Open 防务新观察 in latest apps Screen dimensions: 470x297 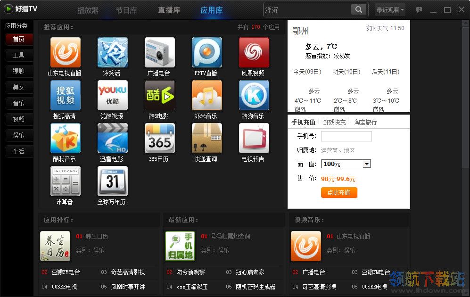[x=190, y=272]
